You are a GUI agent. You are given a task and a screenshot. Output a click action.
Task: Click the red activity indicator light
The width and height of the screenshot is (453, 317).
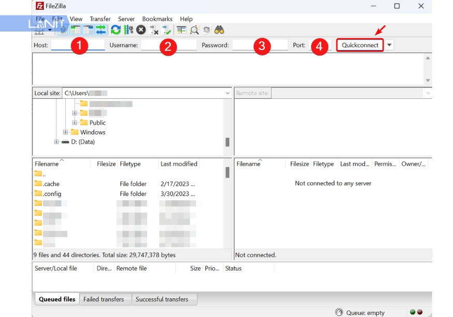[420, 312]
